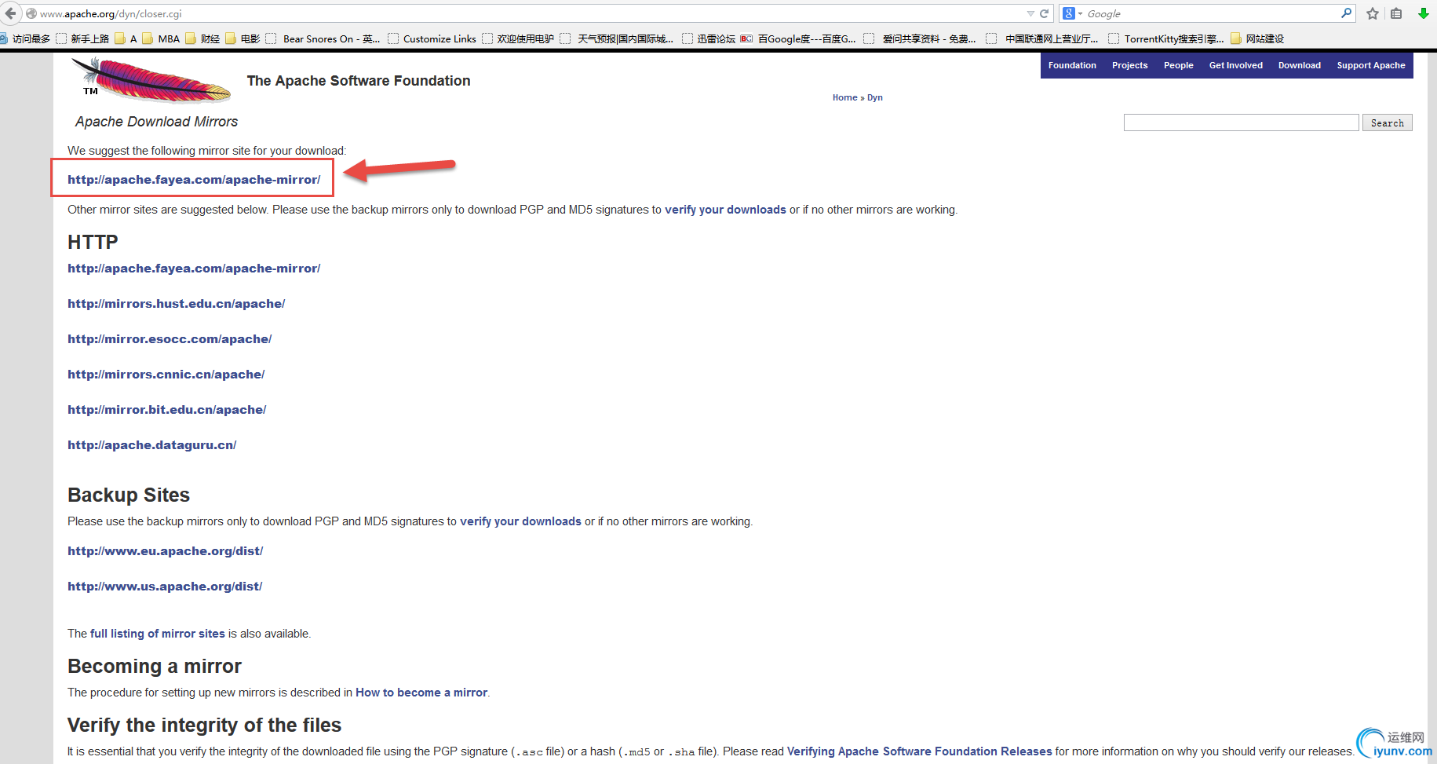Open the MBA bookmarks folder

(x=162, y=38)
